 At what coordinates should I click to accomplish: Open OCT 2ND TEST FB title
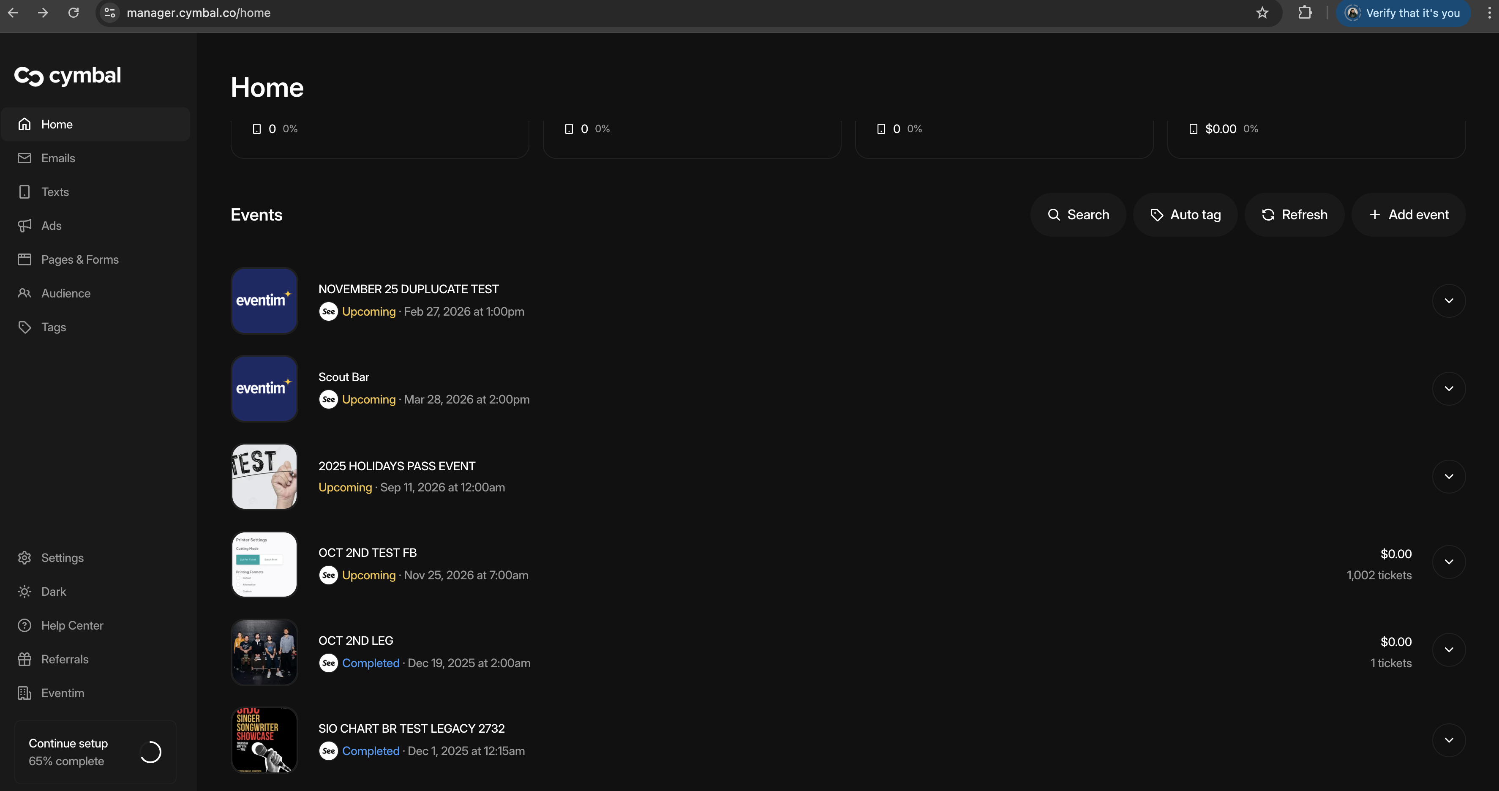click(x=367, y=553)
